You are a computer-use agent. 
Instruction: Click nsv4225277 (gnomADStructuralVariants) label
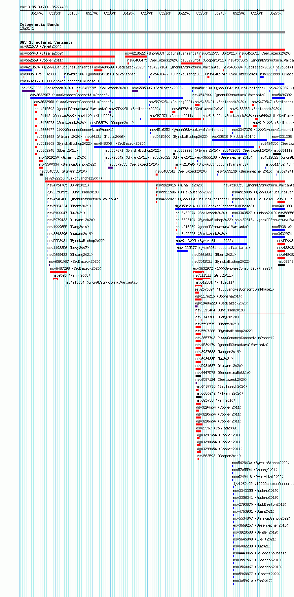(x=213, y=248)
